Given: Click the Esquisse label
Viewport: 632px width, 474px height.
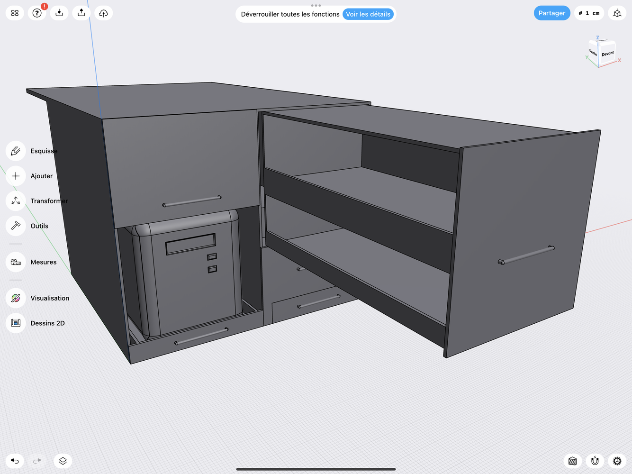Looking at the screenshot, I should (44, 151).
